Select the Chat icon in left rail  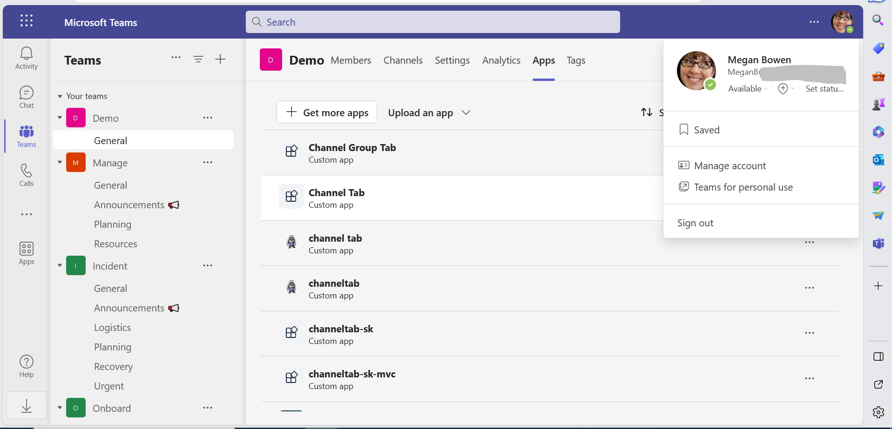point(26,96)
